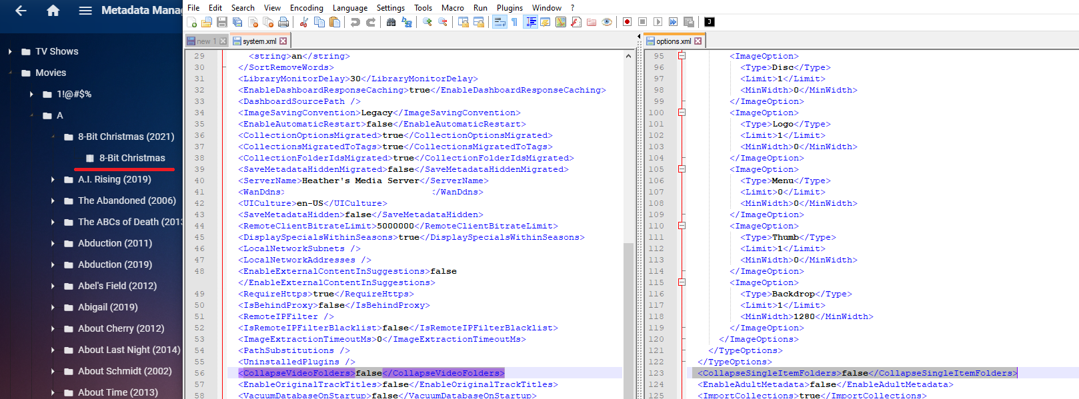Toggle Word Wrap in the toolbar
The width and height of the screenshot is (1079, 399).
point(499,22)
